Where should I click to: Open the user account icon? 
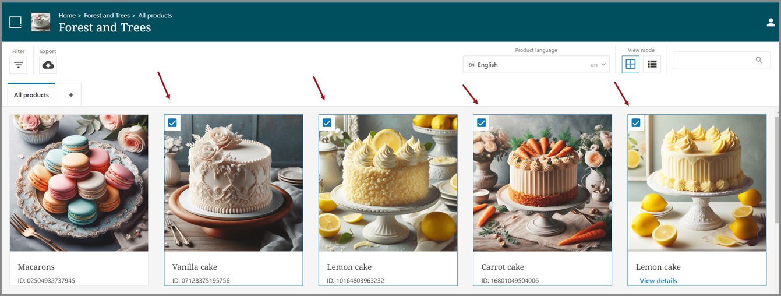[770, 23]
